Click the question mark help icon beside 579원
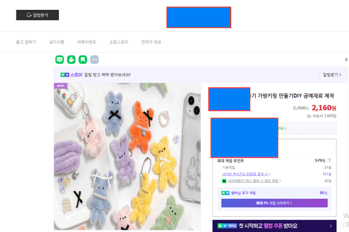This screenshot has height=232, width=349. [x=329, y=160]
